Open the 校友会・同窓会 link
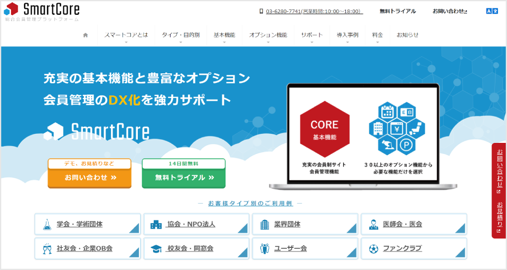Viewport: 507px width, 270px height. tap(190, 249)
